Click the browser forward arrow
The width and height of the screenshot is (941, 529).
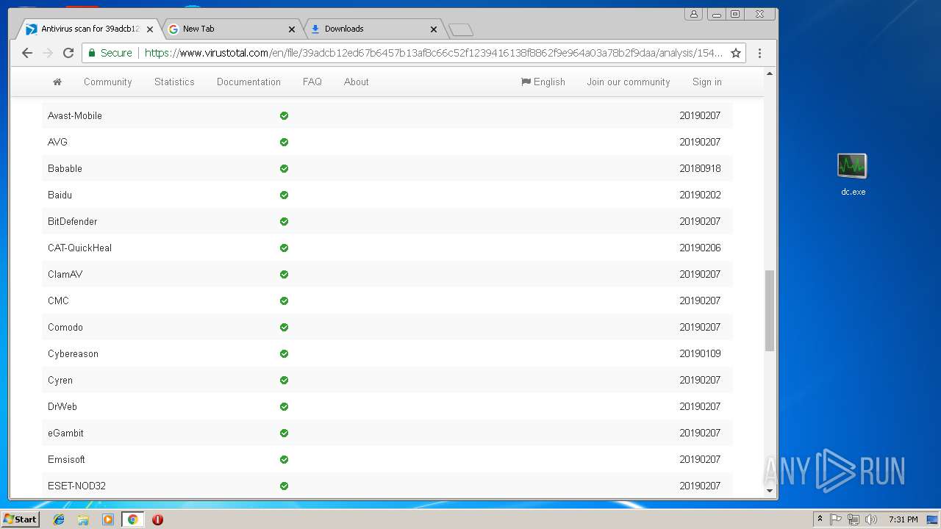coord(48,53)
